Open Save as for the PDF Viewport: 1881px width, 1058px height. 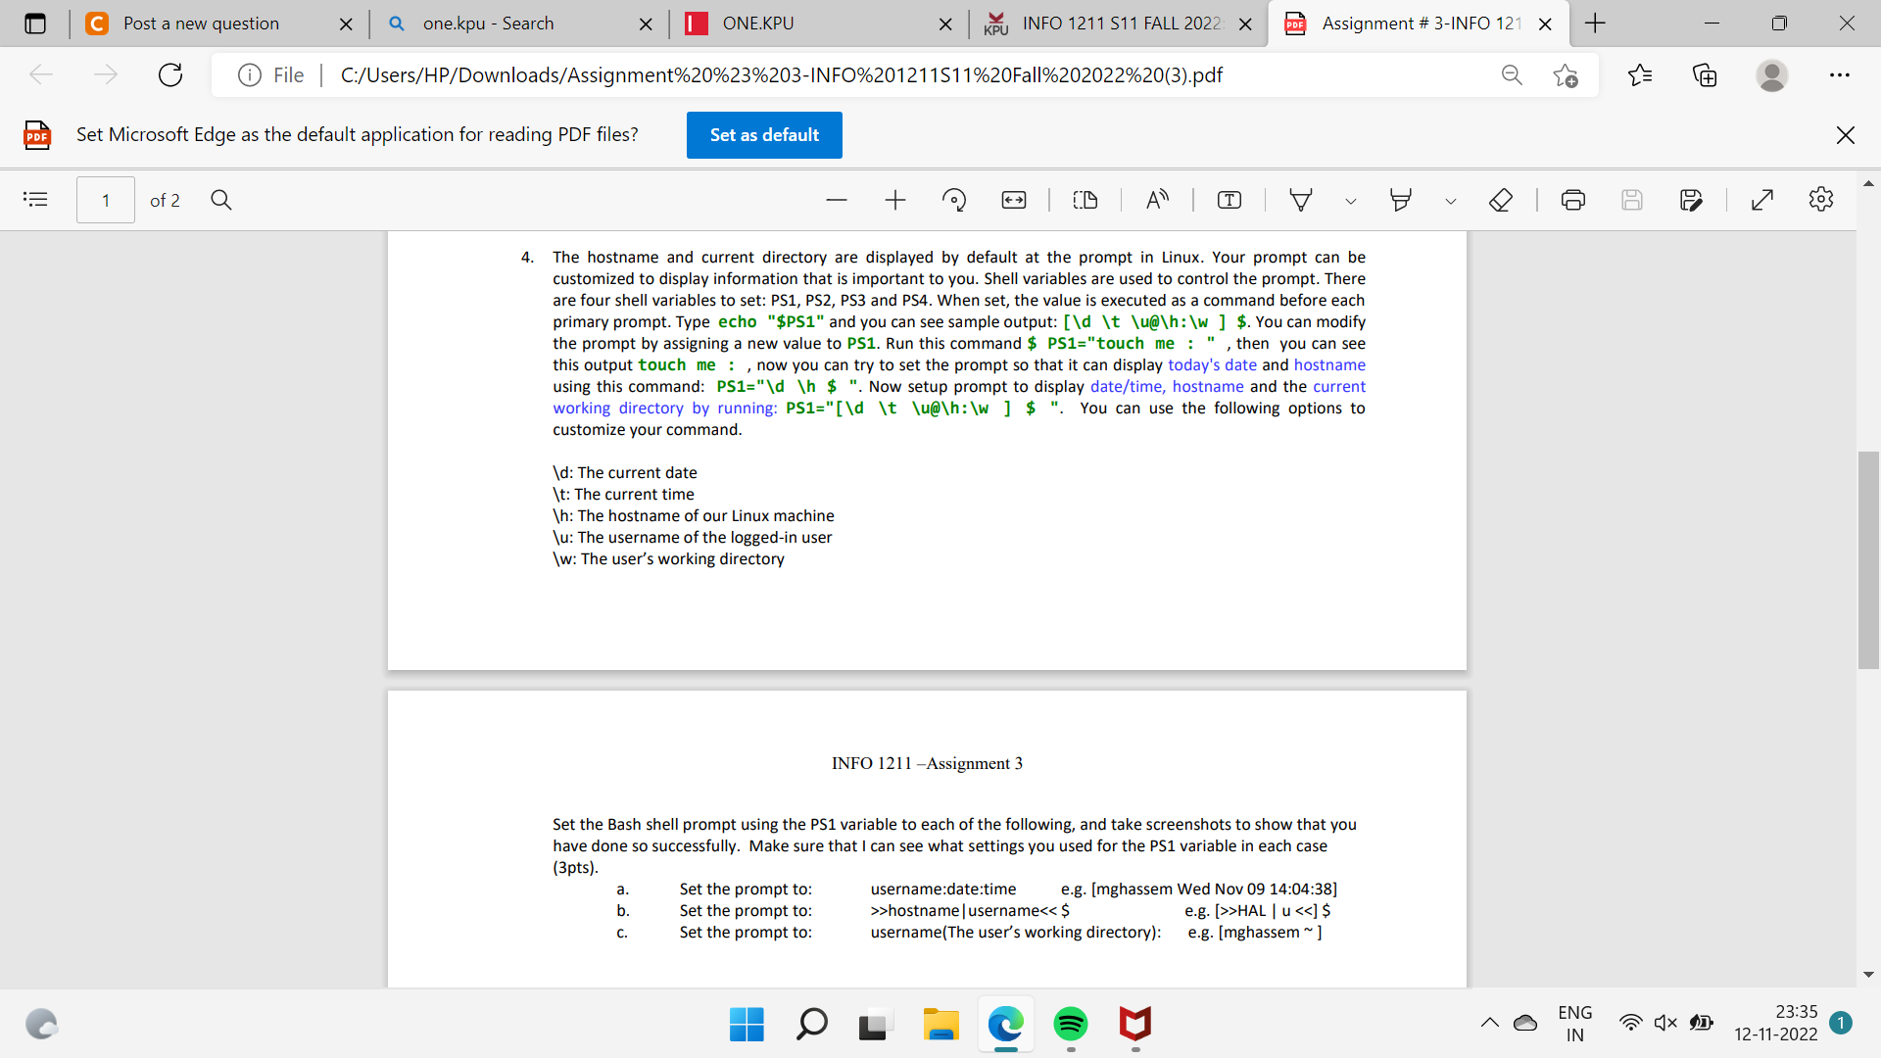click(x=1692, y=200)
